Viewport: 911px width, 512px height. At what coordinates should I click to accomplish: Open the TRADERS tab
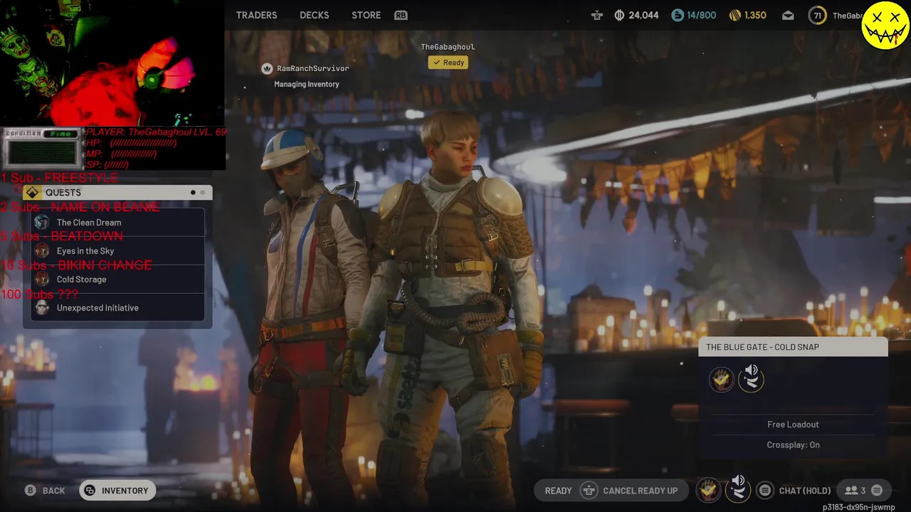click(256, 15)
